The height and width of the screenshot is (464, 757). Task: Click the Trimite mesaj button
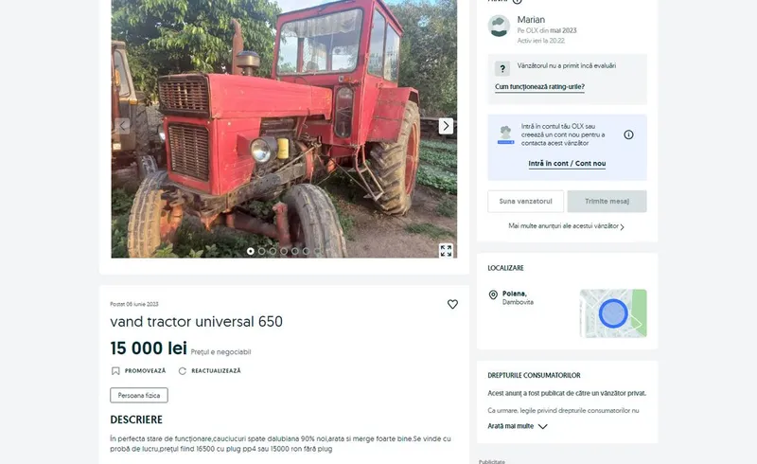(607, 201)
